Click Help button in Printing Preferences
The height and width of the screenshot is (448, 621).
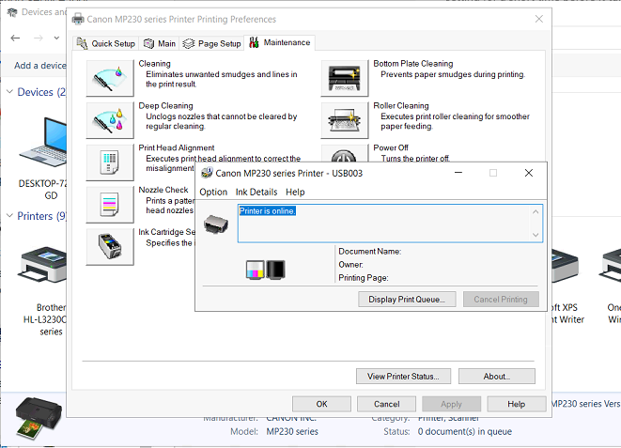pos(516,404)
